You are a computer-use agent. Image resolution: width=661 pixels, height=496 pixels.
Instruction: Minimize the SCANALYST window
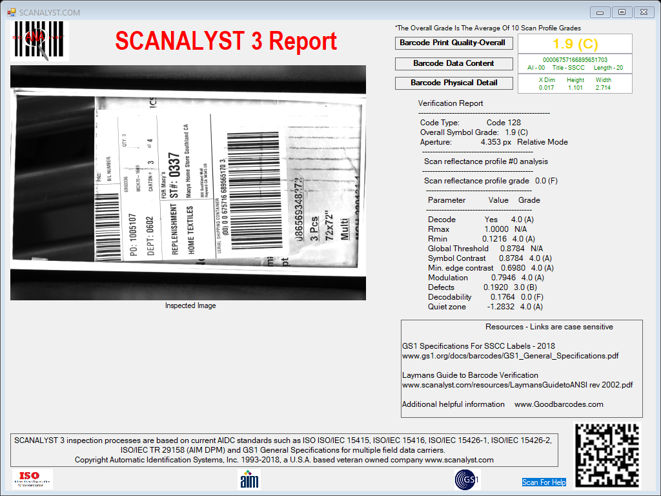coord(600,12)
